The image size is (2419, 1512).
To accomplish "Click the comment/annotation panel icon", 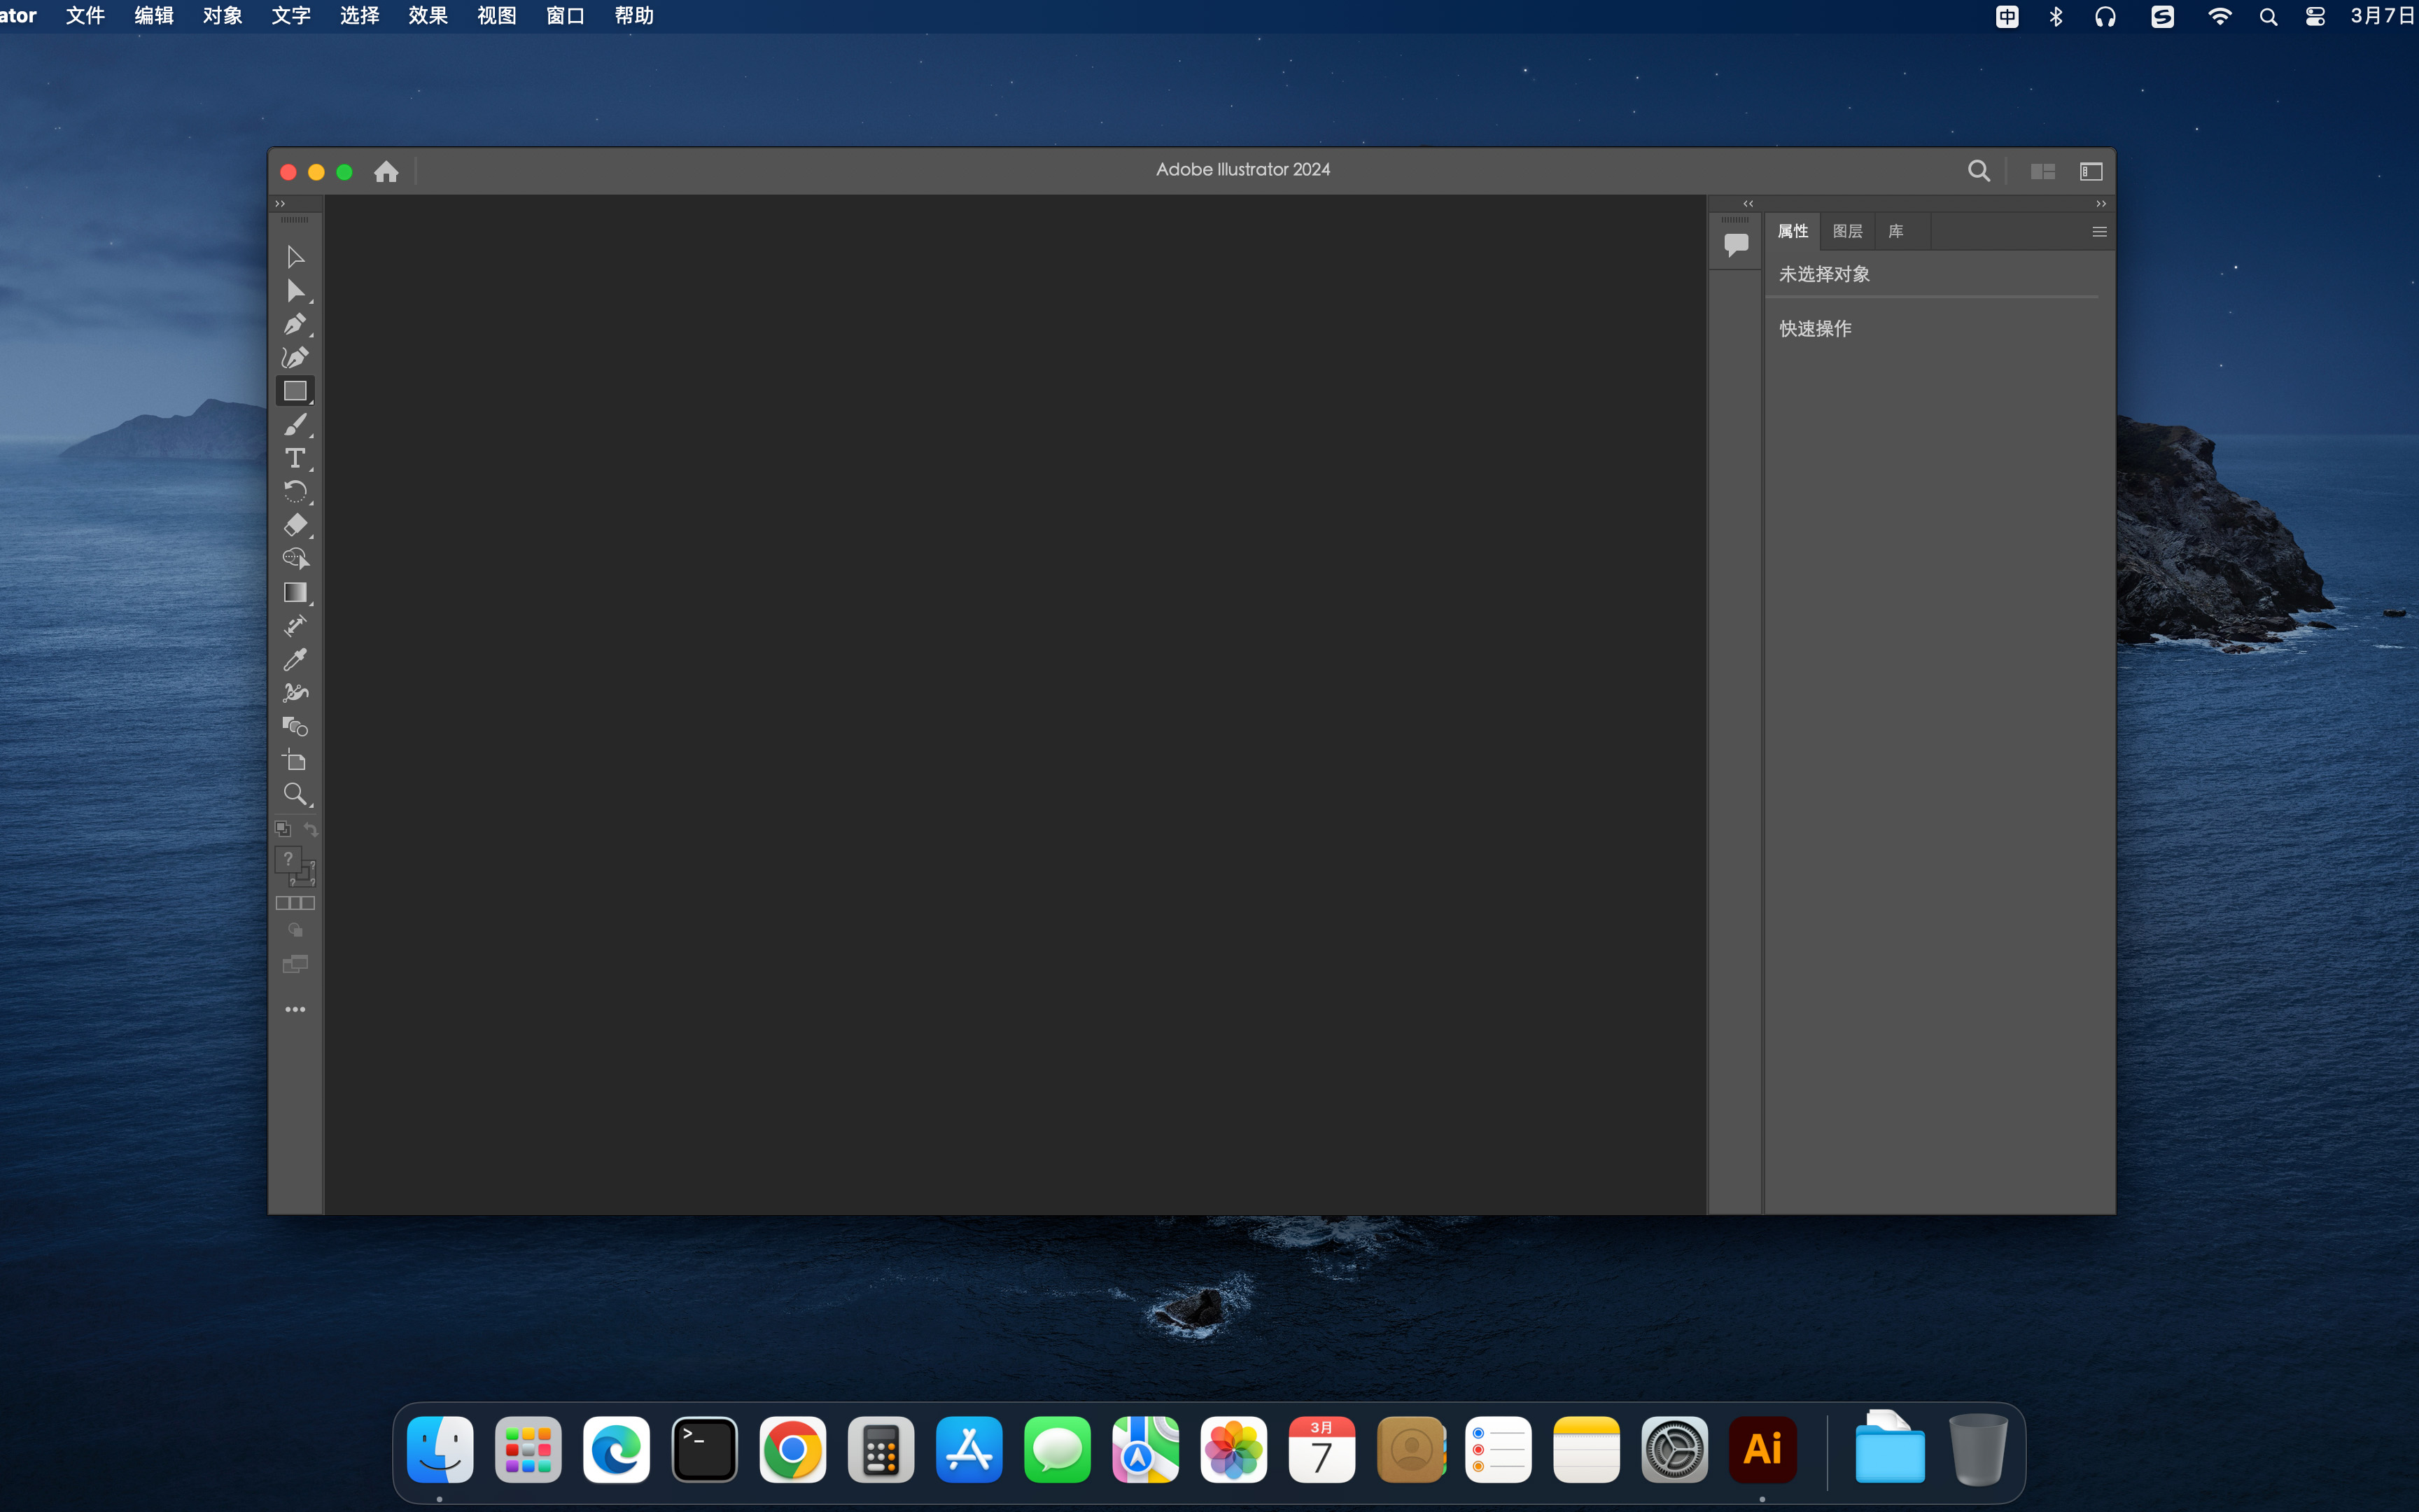I will pos(1737,244).
